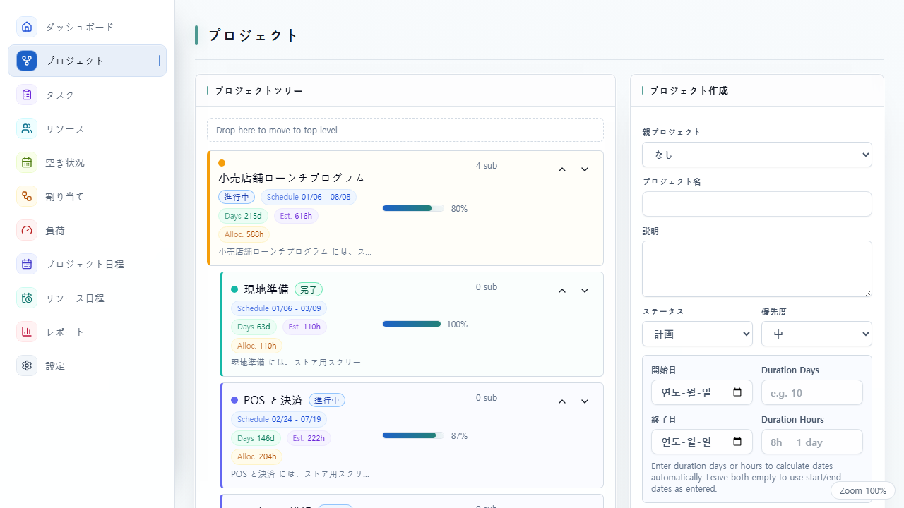Screen dimensions: 904x508
Task: Click the Schedule 01/06 - 08/08 tag
Action: [x=309, y=197]
